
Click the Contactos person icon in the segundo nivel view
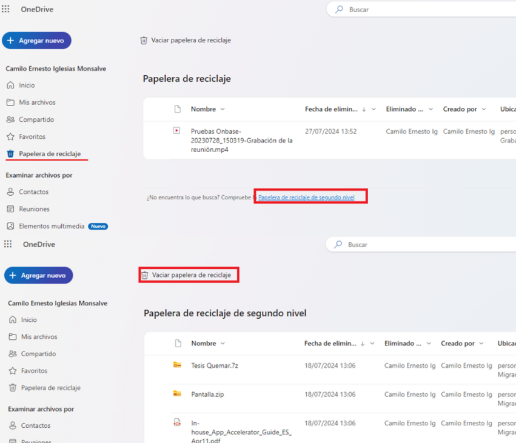pos(13,425)
